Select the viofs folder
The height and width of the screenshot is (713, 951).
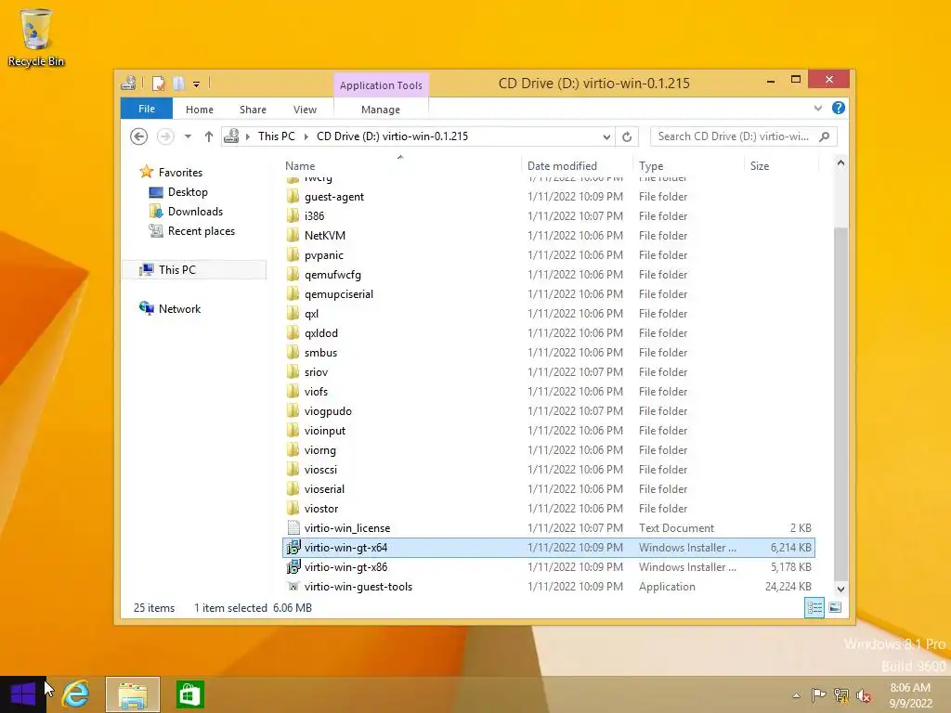tap(548, 391)
